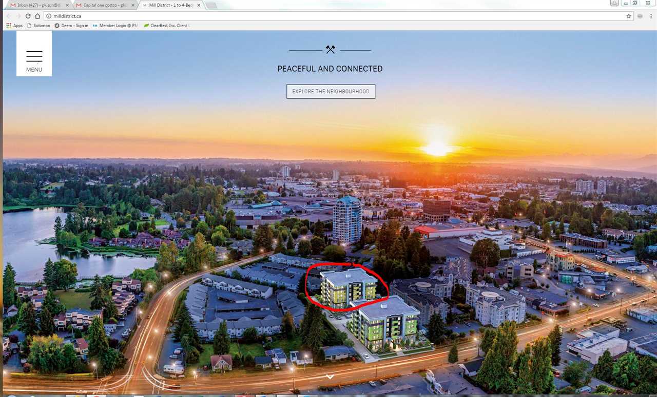
Task: Click the Explore the Neighbourhood button
Action: pos(331,91)
